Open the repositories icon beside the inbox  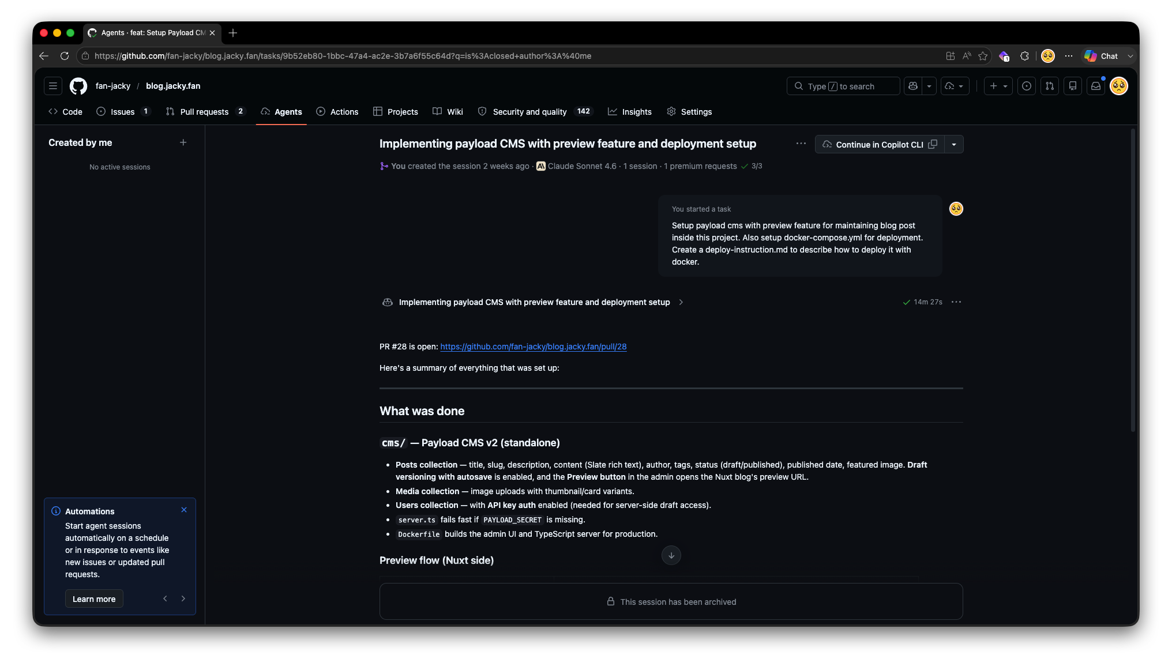point(1073,86)
